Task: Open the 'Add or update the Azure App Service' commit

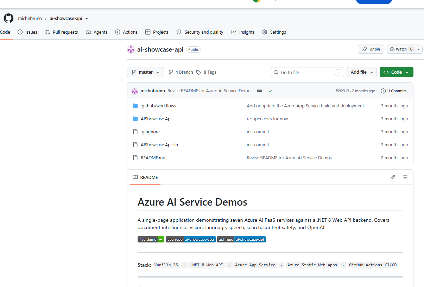Action: pos(308,106)
